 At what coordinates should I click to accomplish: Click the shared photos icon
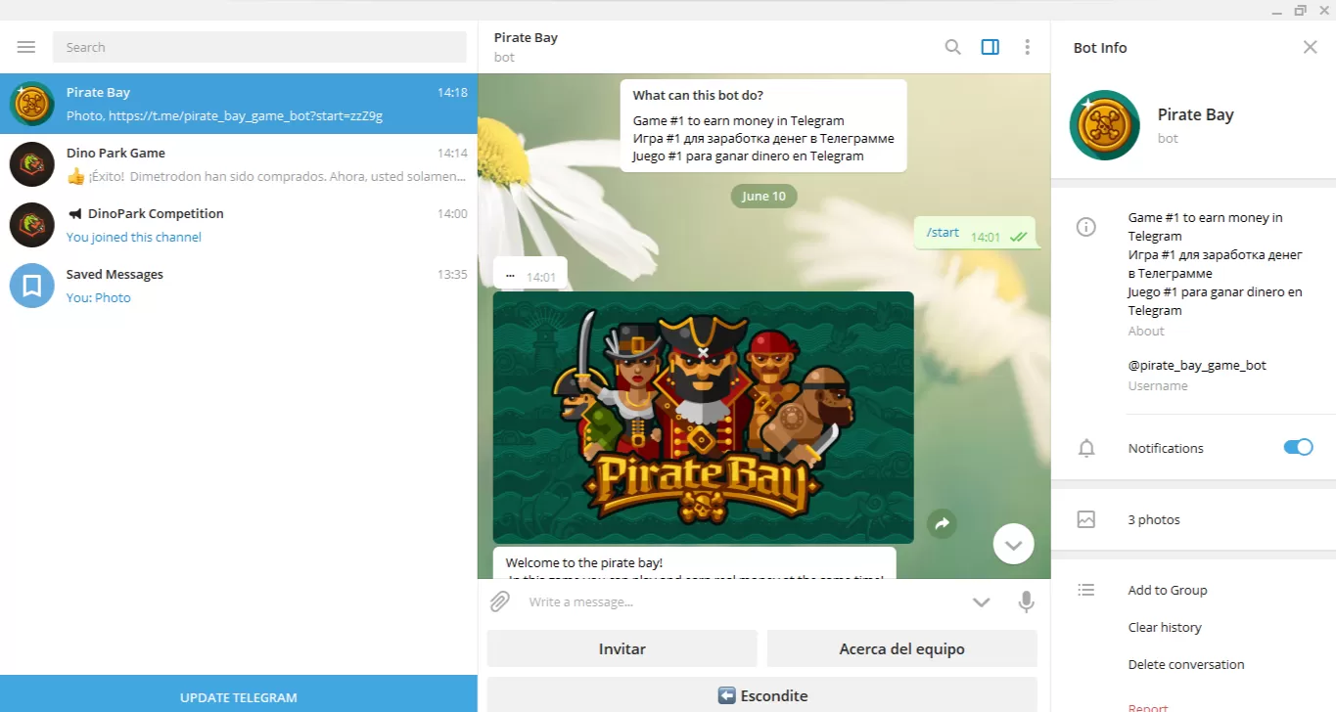pos(1085,519)
